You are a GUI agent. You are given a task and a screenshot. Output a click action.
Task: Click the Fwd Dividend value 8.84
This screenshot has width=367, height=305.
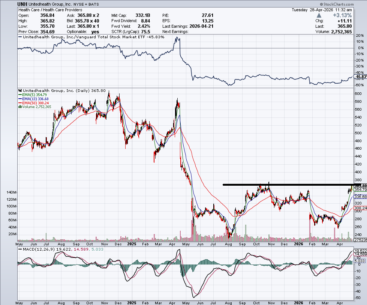tap(145, 21)
